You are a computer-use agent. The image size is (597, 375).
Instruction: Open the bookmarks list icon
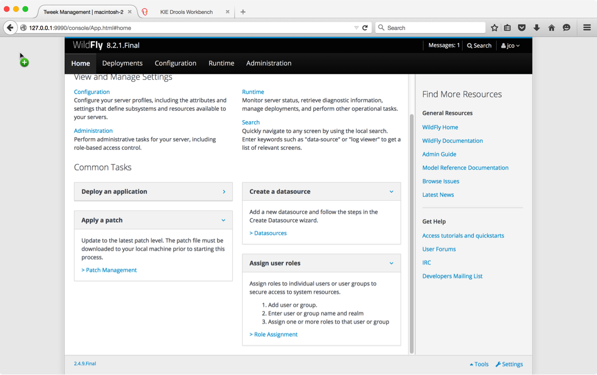pos(507,28)
